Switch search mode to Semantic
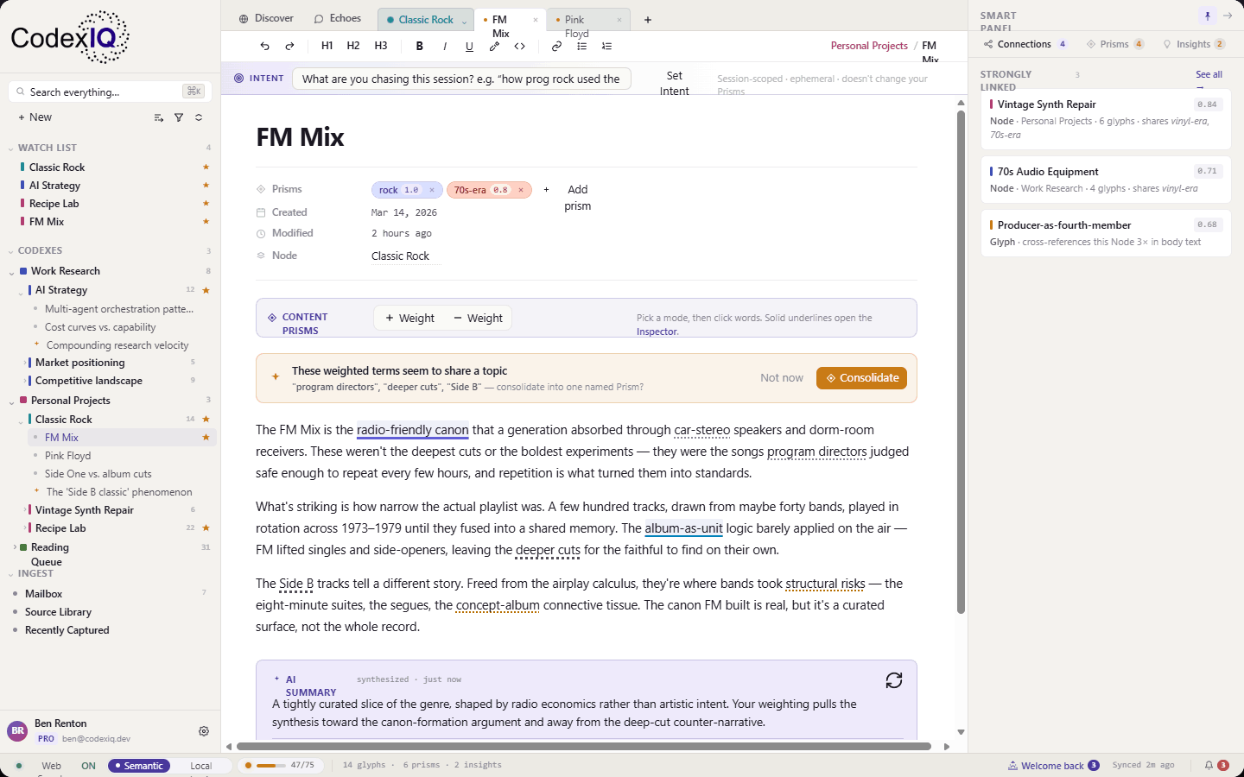Image resolution: width=1244 pixels, height=777 pixels. [139, 766]
